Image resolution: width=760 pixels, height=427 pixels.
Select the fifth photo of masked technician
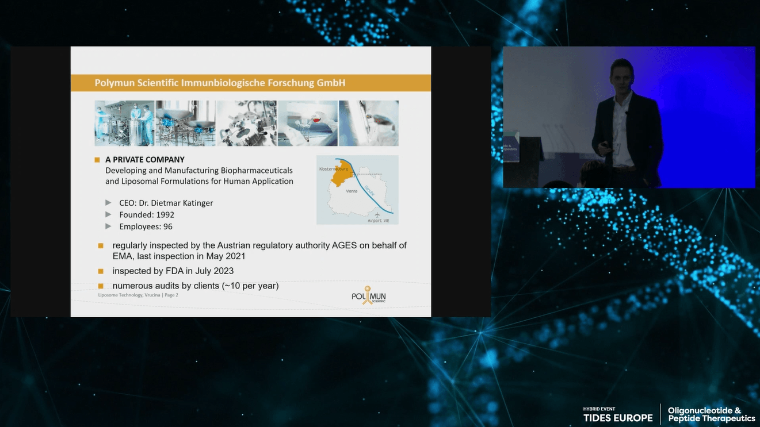click(369, 124)
